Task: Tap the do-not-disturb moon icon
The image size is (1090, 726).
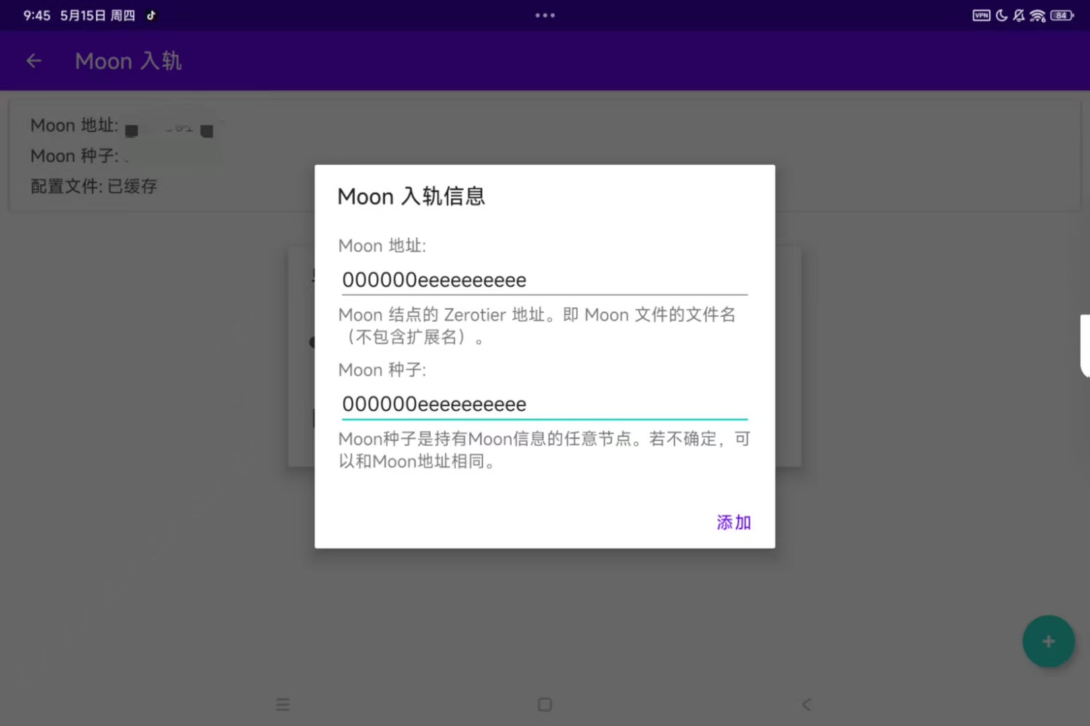Action: click(x=1002, y=15)
